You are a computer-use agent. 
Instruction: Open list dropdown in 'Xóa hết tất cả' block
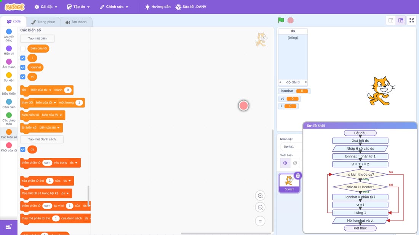point(65,194)
